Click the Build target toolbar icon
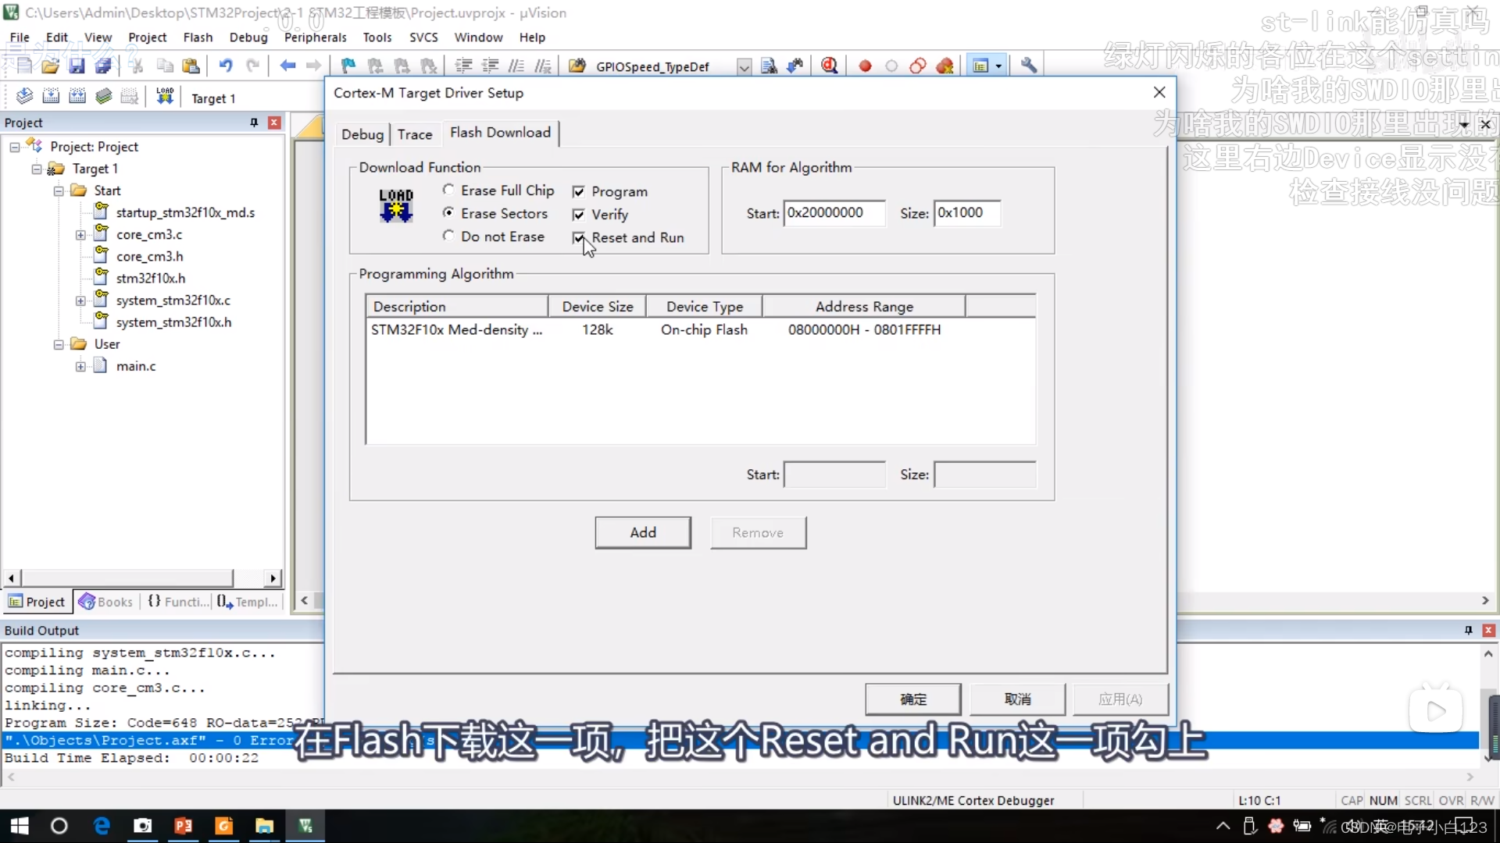Image resolution: width=1500 pixels, height=843 pixels. pyautogui.click(x=51, y=97)
